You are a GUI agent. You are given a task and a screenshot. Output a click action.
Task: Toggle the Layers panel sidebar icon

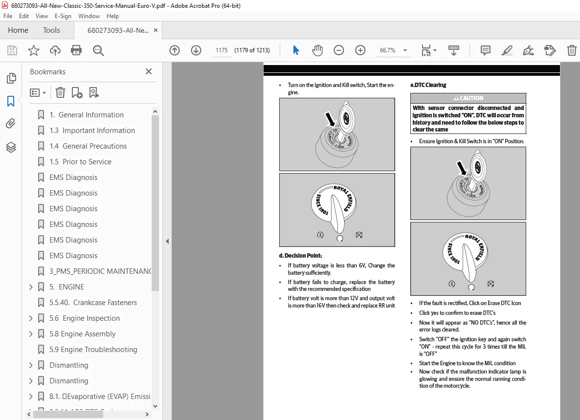[11, 147]
